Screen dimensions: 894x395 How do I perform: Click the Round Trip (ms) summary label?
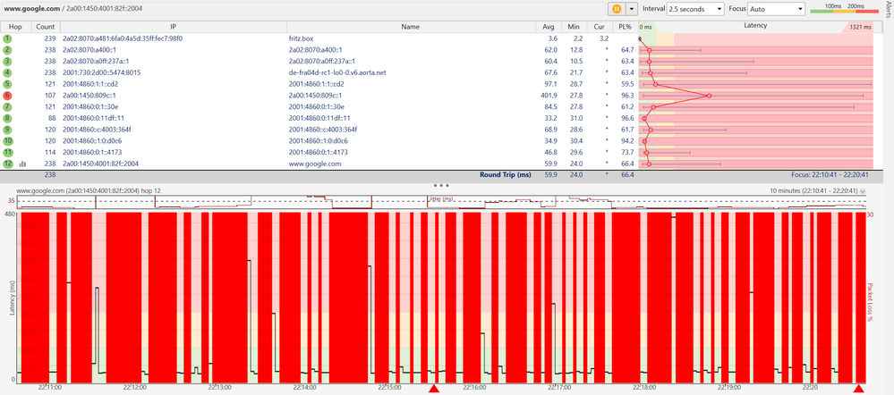tap(504, 175)
